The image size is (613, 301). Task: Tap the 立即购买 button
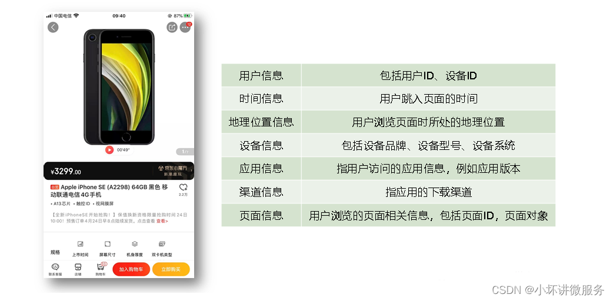171,269
